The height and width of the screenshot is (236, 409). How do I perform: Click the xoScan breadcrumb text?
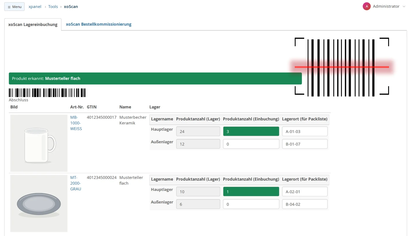[71, 7]
